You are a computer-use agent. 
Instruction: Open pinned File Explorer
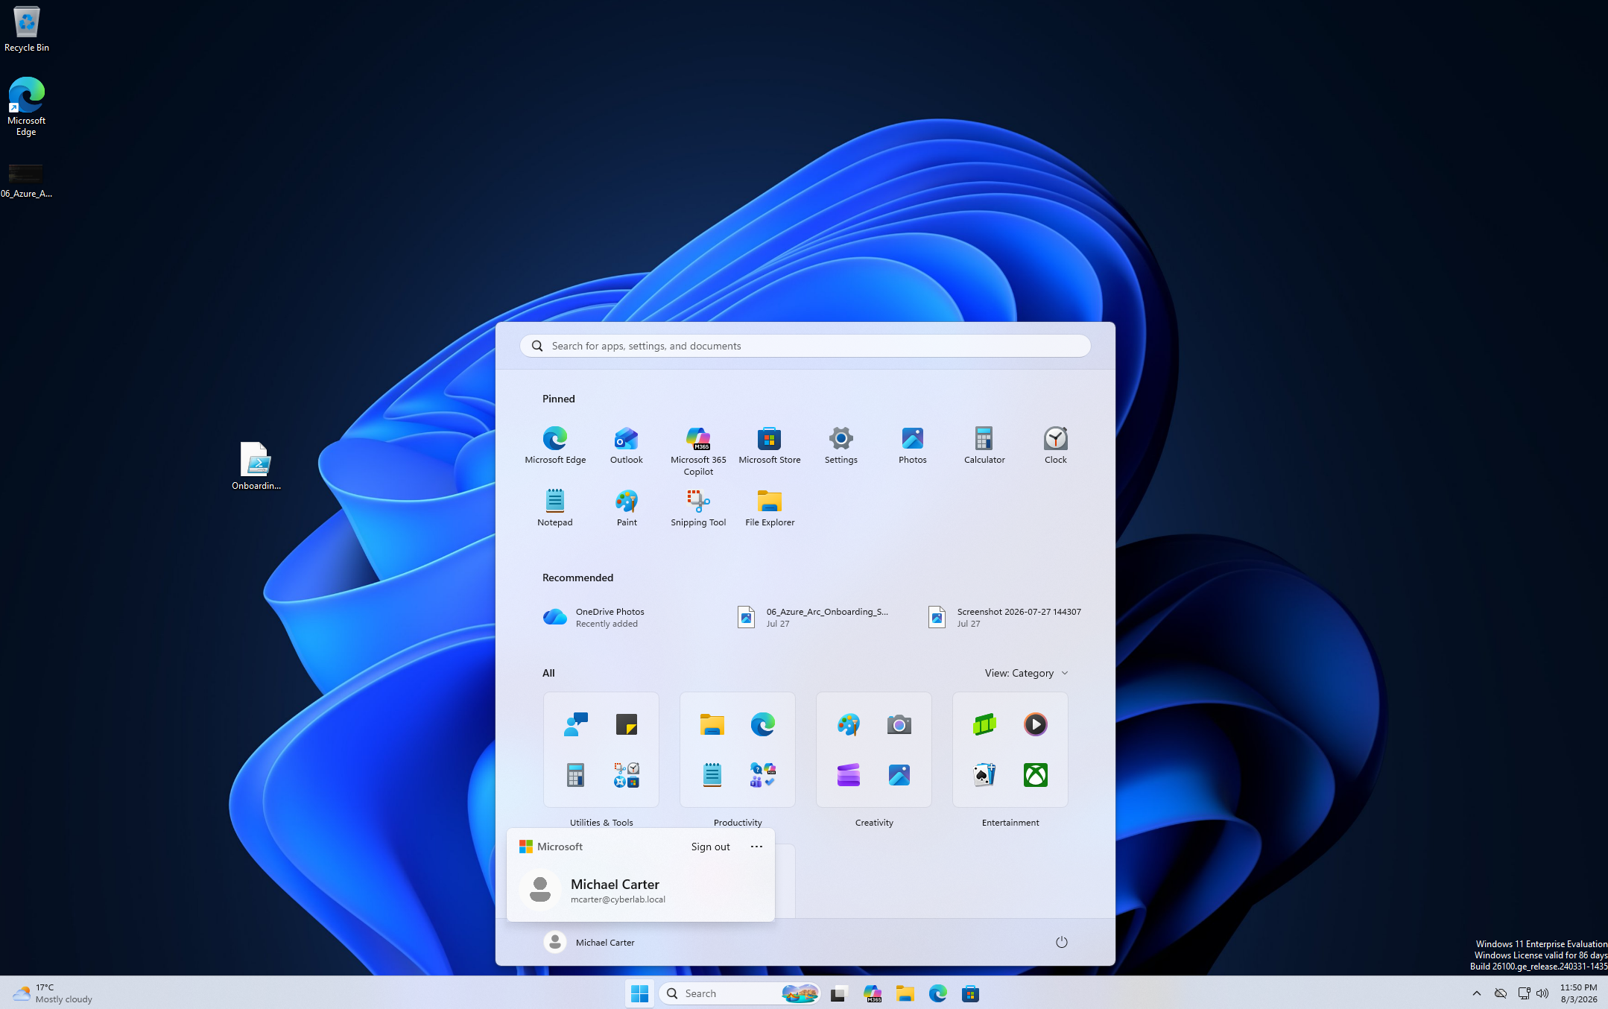click(x=769, y=508)
